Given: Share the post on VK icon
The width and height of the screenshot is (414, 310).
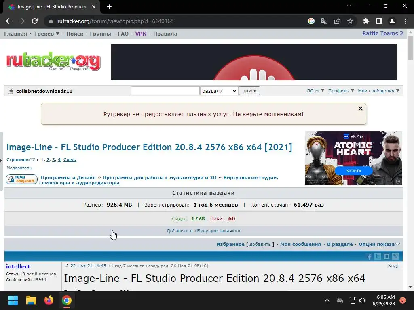Looking at the screenshot, I should (x=387, y=256).
